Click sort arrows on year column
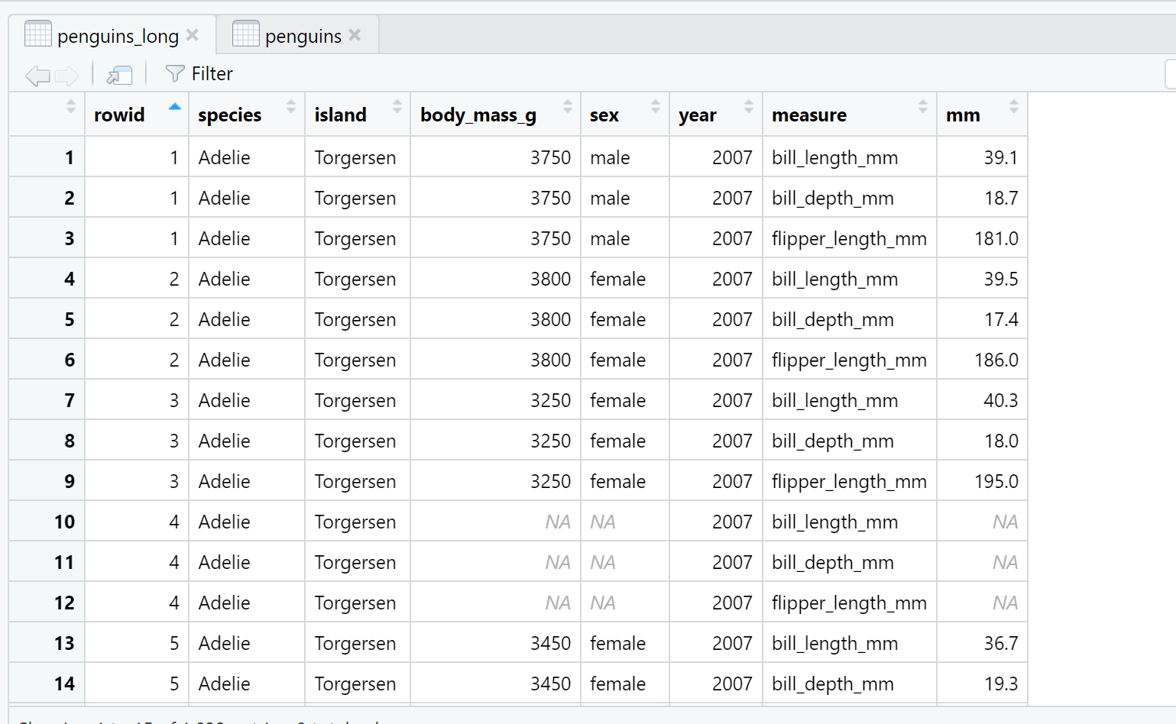The image size is (1176, 724). point(748,107)
